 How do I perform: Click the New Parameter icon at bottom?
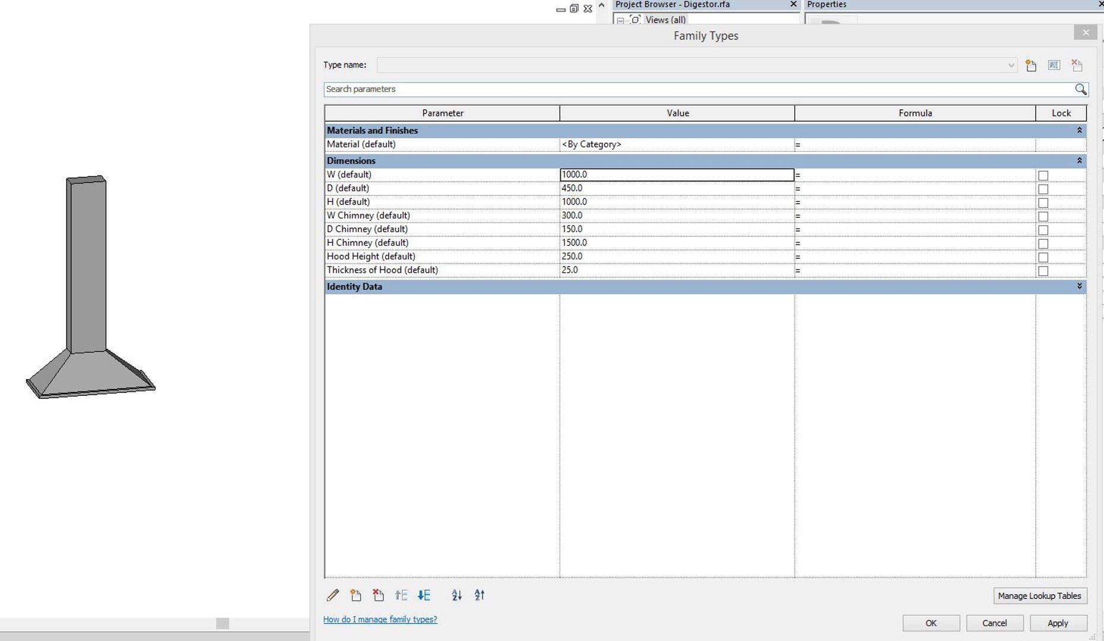click(356, 595)
